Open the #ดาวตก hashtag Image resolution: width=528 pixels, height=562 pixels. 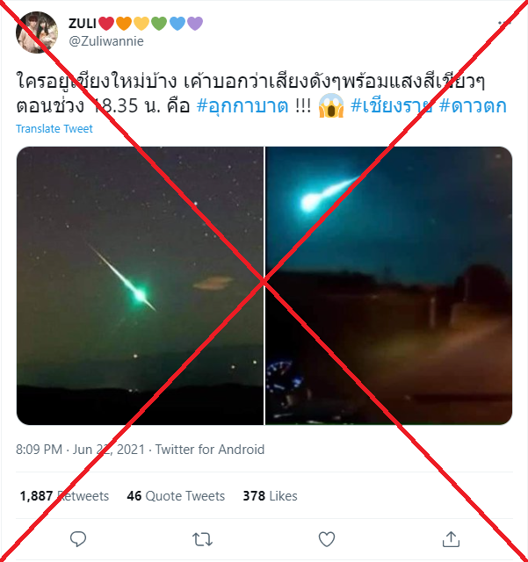[473, 106]
